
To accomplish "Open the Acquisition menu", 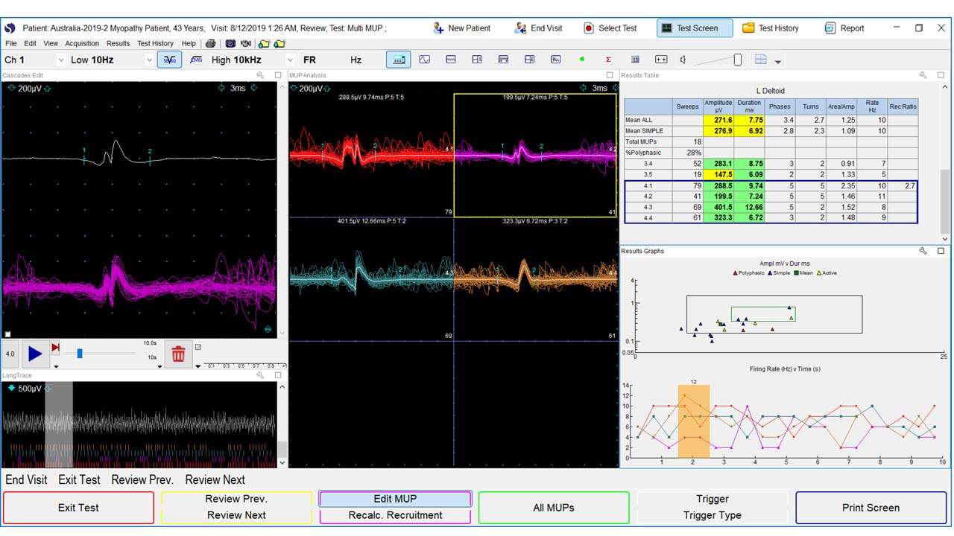I will (x=82, y=44).
